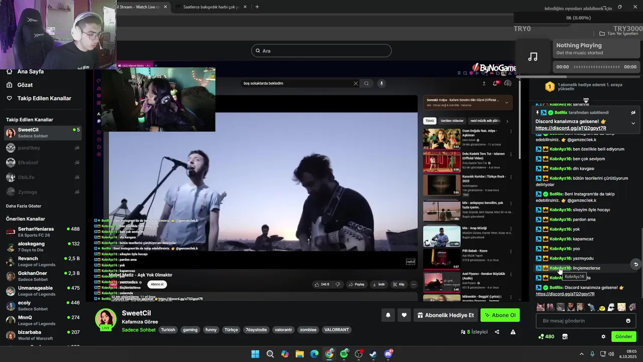This screenshot has height=362, width=643.
Task: Select the 7daystodie tag
Action: click(256, 330)
